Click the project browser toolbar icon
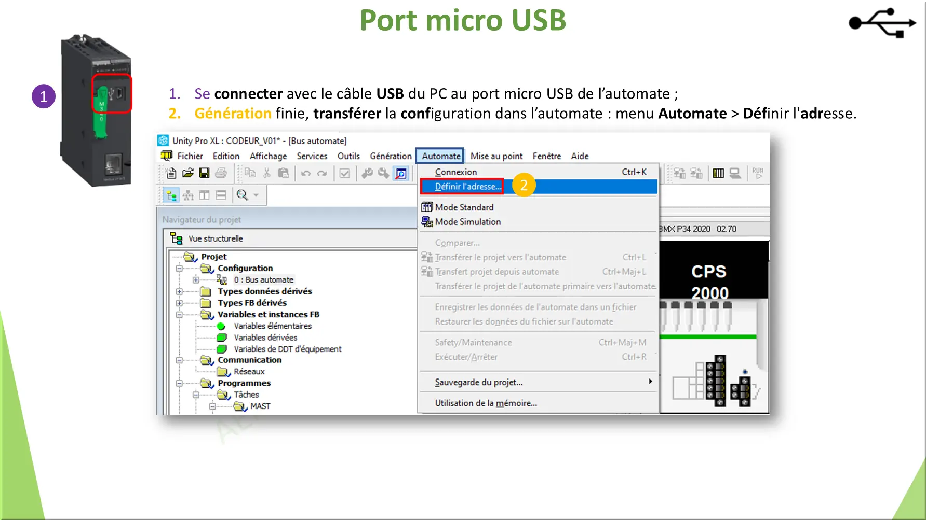The image size is (926, 520). [x=401, y=173]
